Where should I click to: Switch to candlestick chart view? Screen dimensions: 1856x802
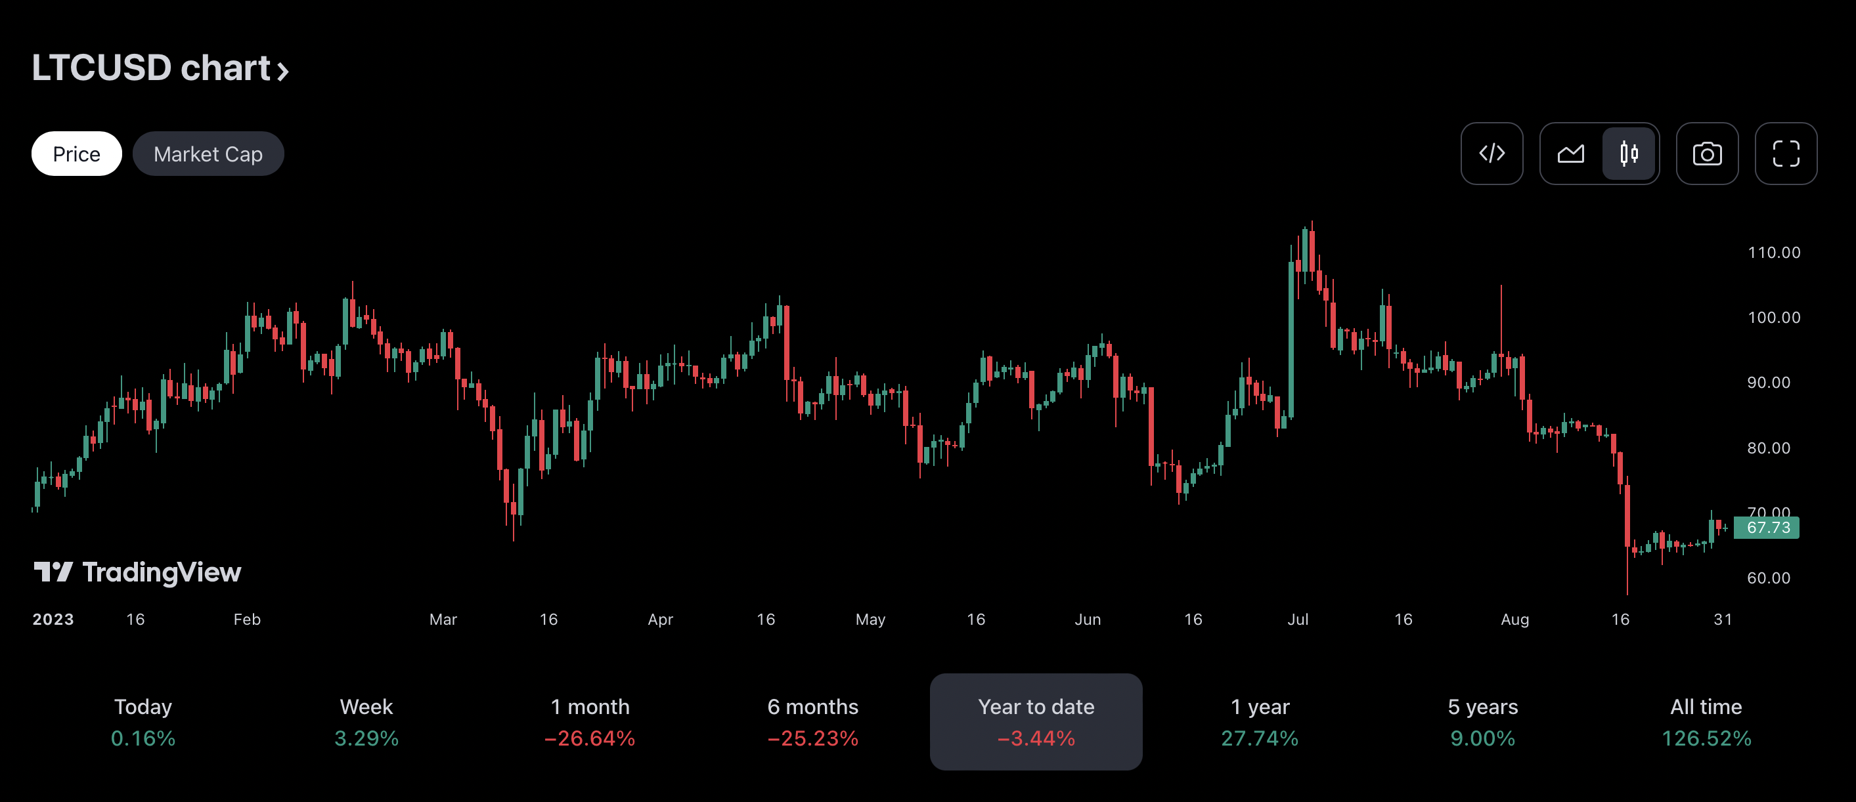[1628, 154]
